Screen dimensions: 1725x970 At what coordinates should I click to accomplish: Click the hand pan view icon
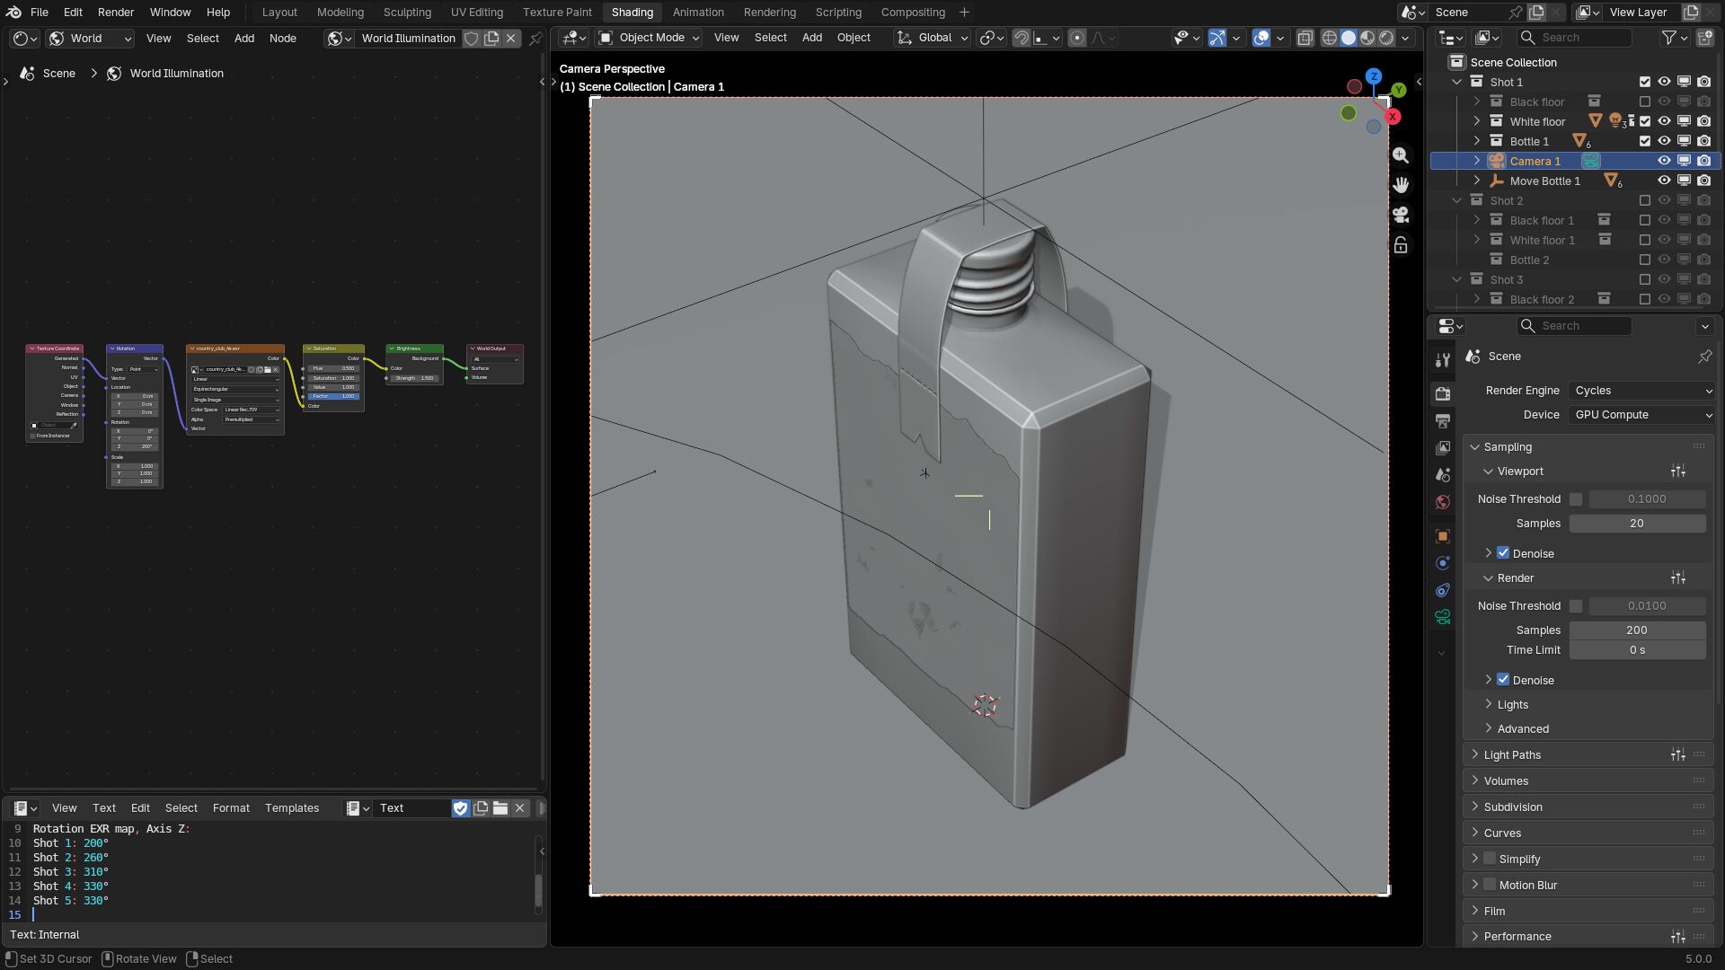pos(1401,185)
